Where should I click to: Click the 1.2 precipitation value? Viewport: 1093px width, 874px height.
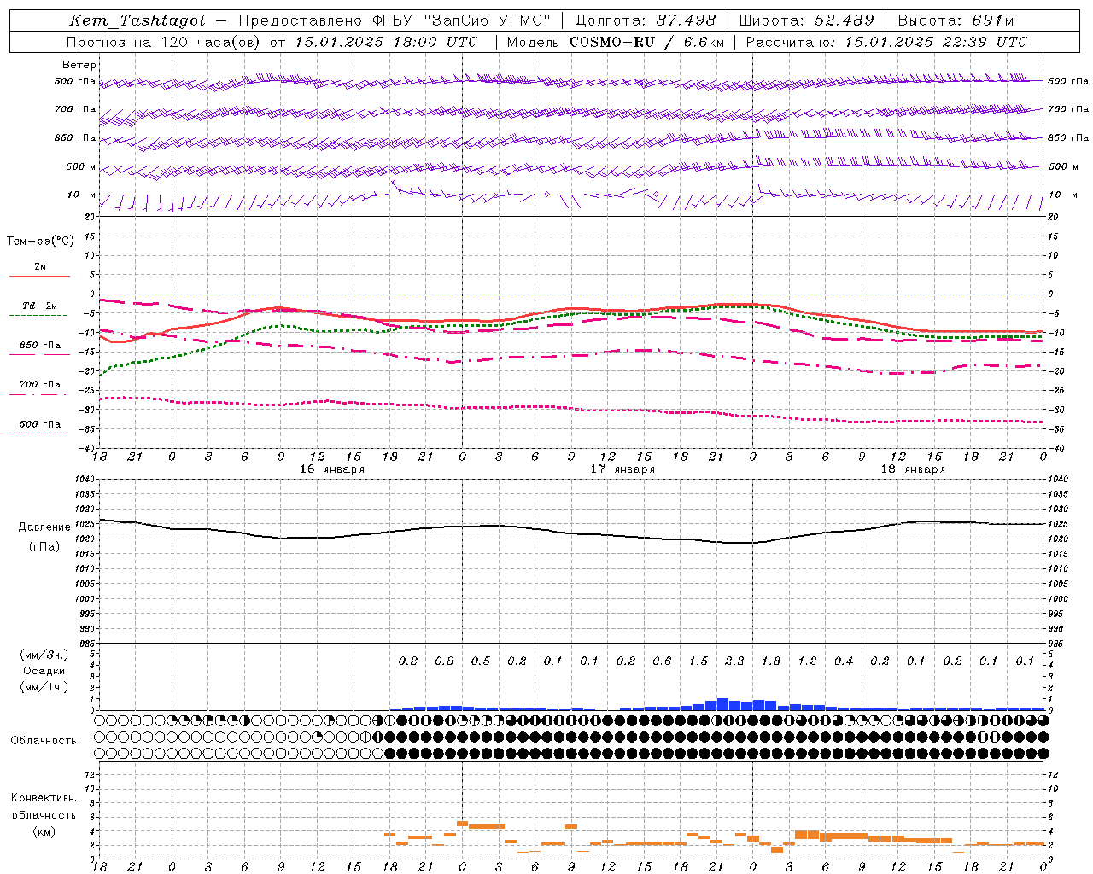tap(807, 661)
